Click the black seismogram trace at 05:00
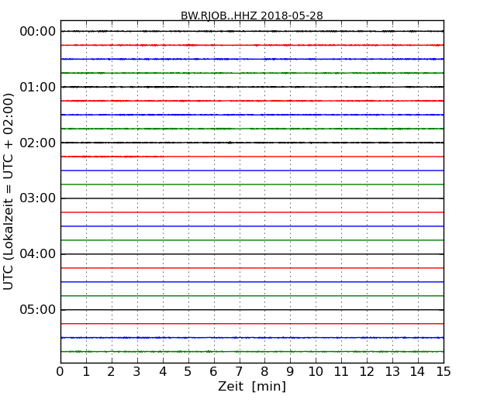Image resolution: width=504 pixels, height=403 pixels. pyautogui.click(x=252, y=310)
